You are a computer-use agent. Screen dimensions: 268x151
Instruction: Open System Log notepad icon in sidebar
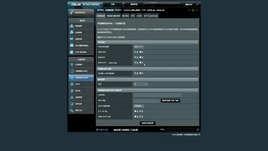(x=72, y=104)
